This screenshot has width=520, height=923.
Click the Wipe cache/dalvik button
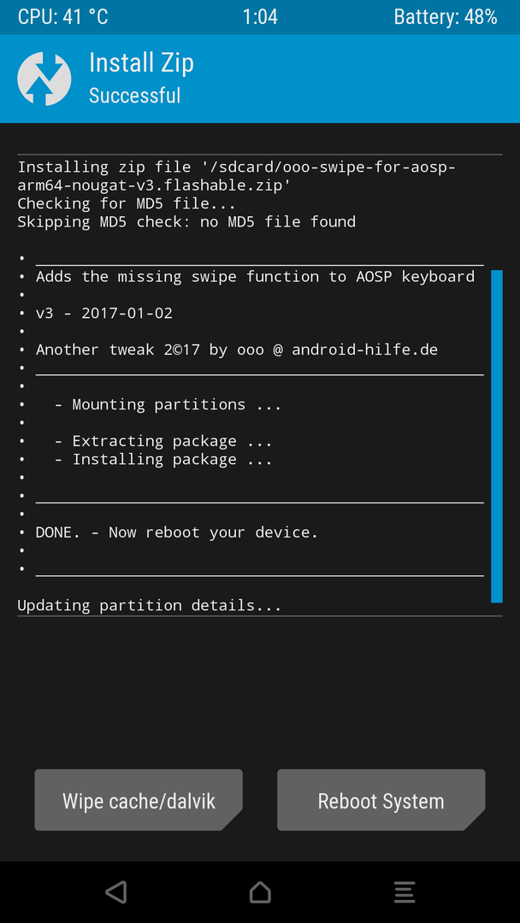coord(139,800)
